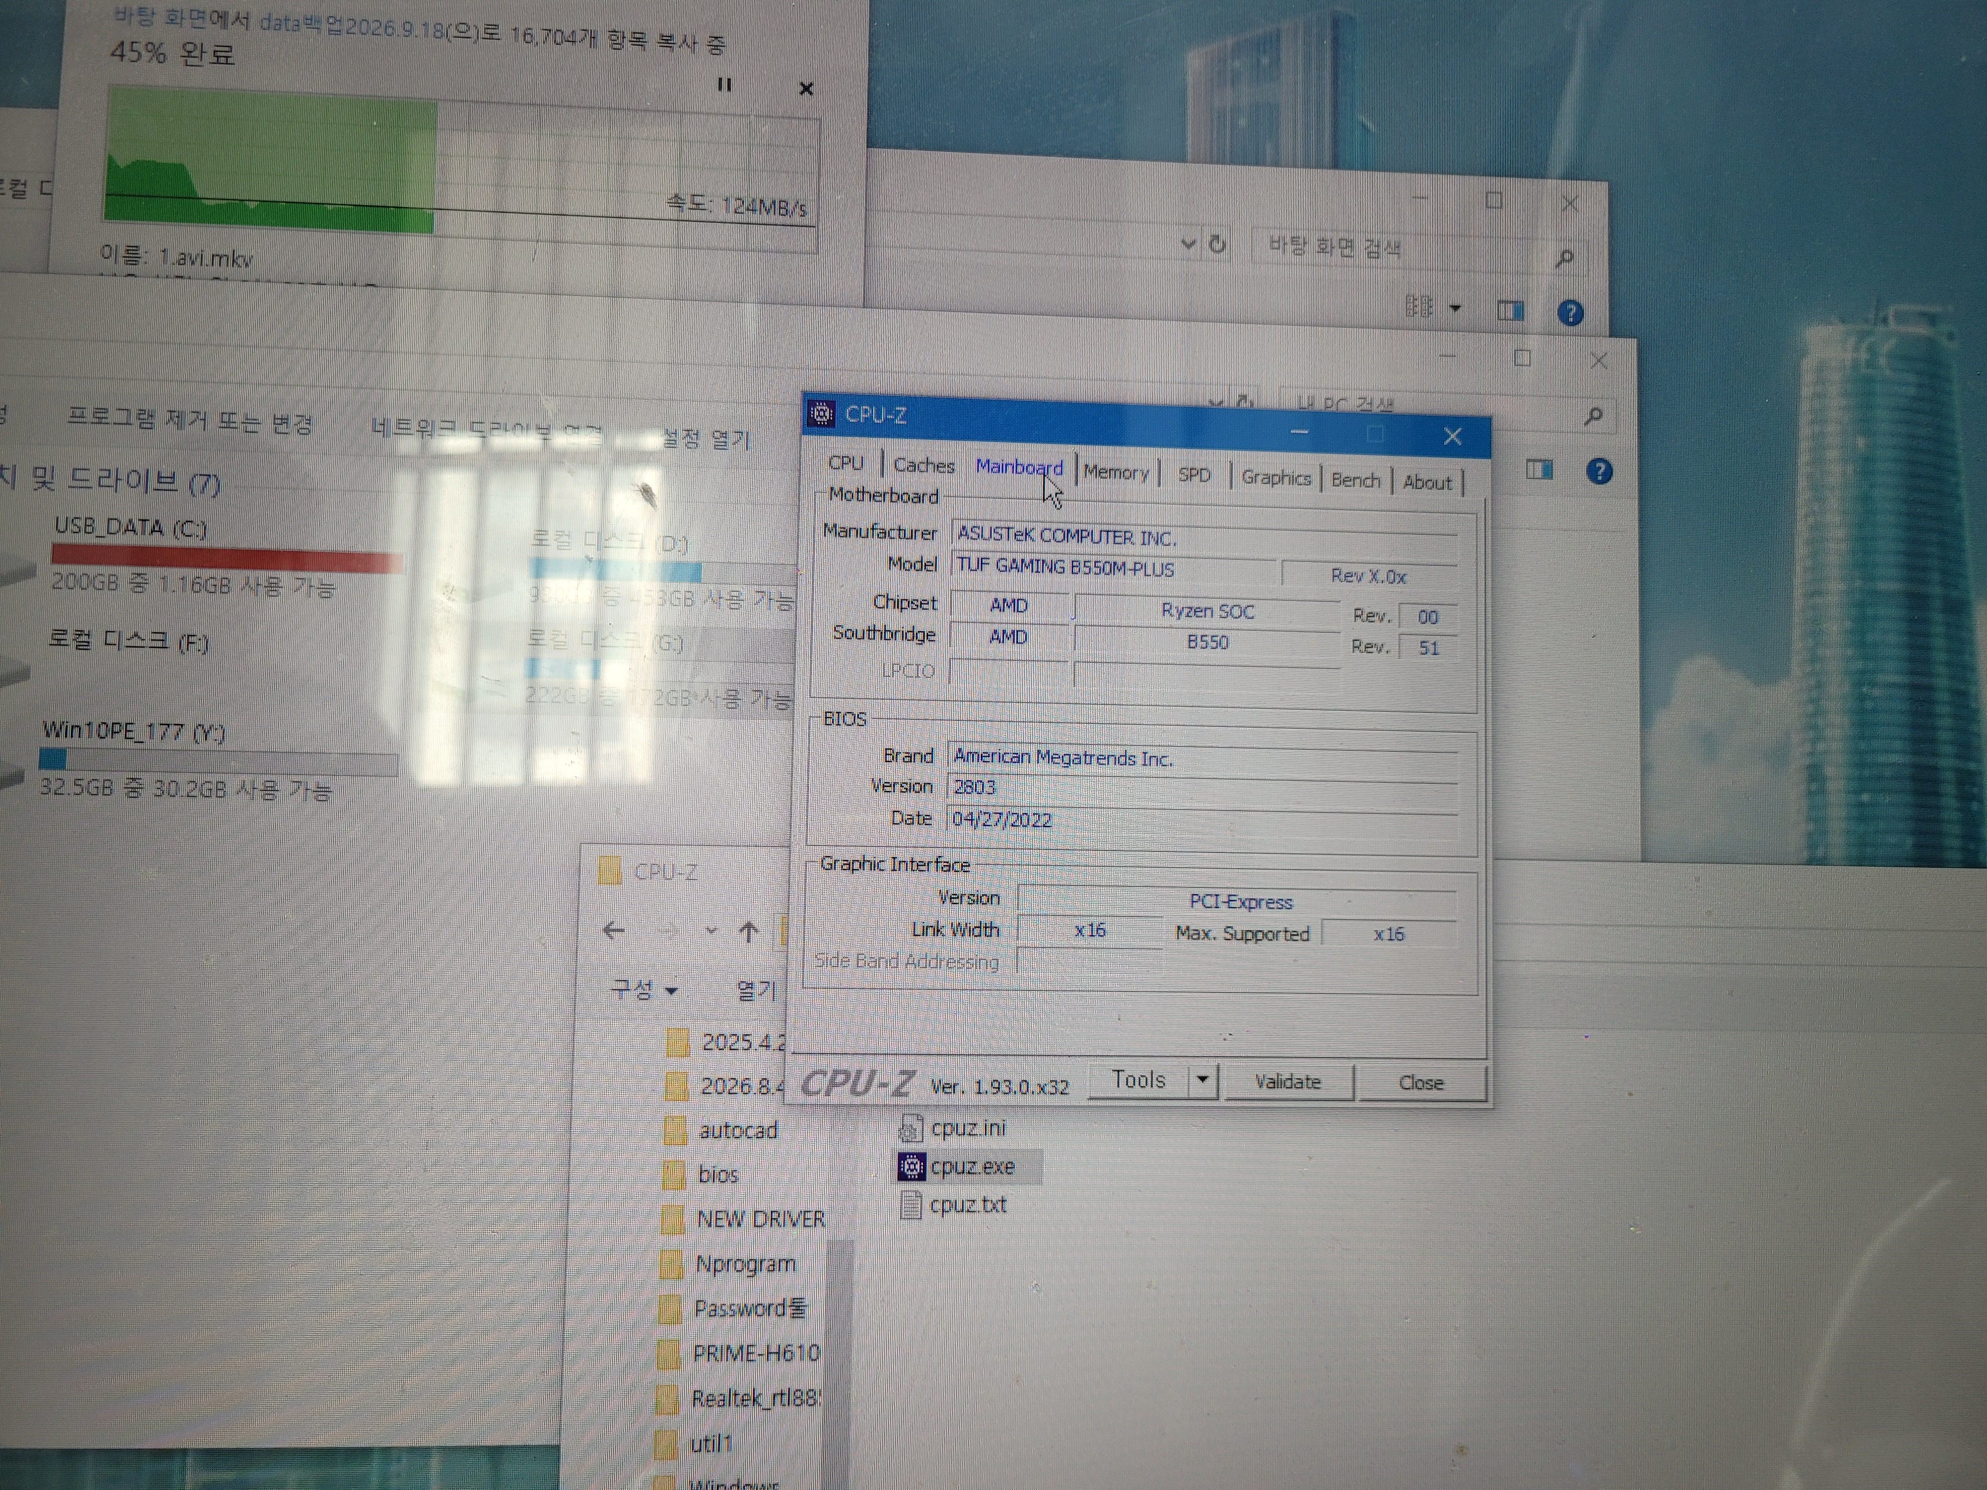Open the bios folder
This screenshot has width=1987, height=1490.
(x=702, y=1175)
